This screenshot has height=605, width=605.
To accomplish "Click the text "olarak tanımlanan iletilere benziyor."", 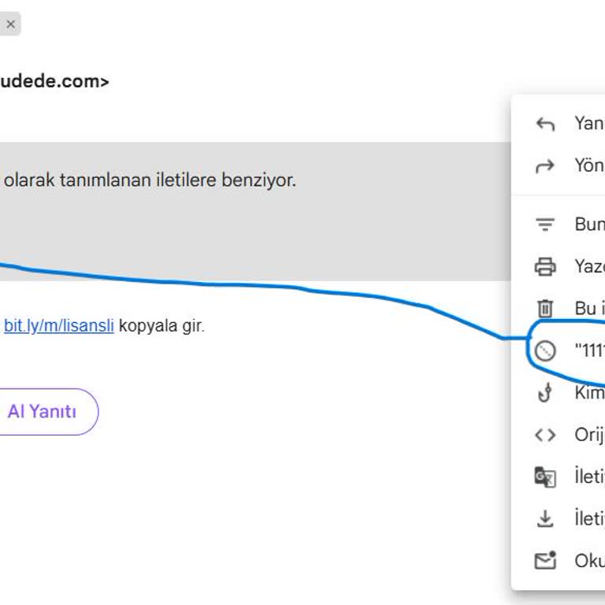I will pyautogui.click(x=150, y=180).
